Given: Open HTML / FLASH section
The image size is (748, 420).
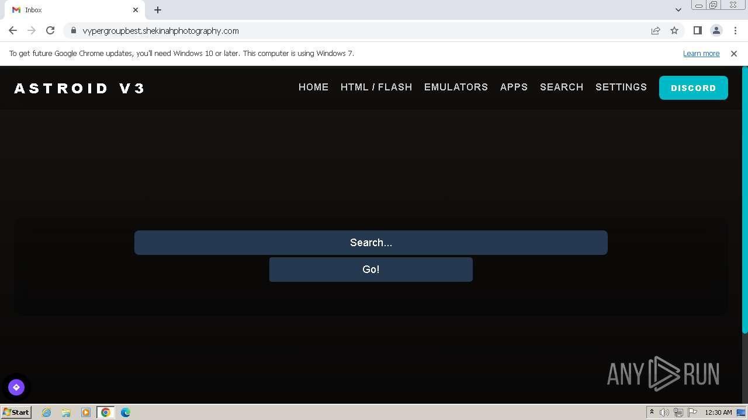Looking at the screenshot, I should 376,87.
